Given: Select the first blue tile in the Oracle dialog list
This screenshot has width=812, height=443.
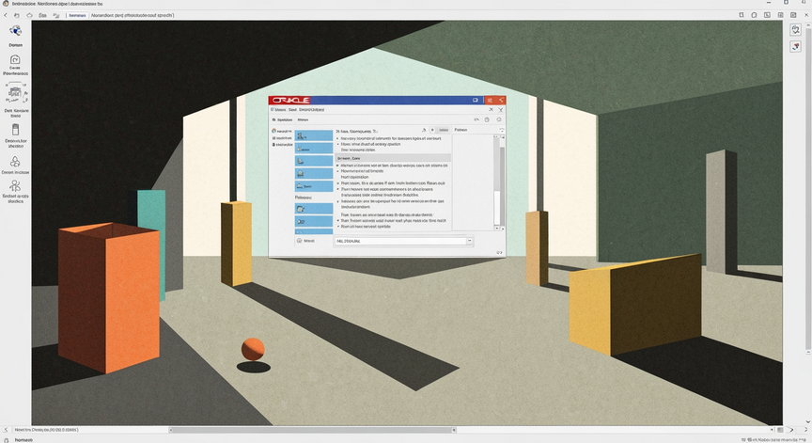Looking at the screenshot, I should (314, 135).
